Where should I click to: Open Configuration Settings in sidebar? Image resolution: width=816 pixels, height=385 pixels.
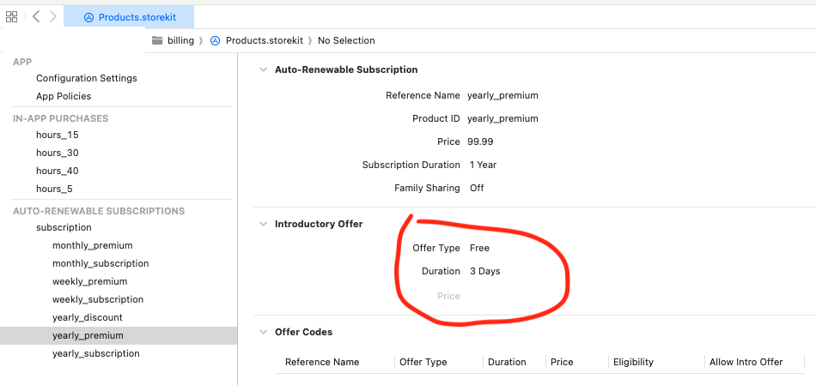[x=86, y=78]
